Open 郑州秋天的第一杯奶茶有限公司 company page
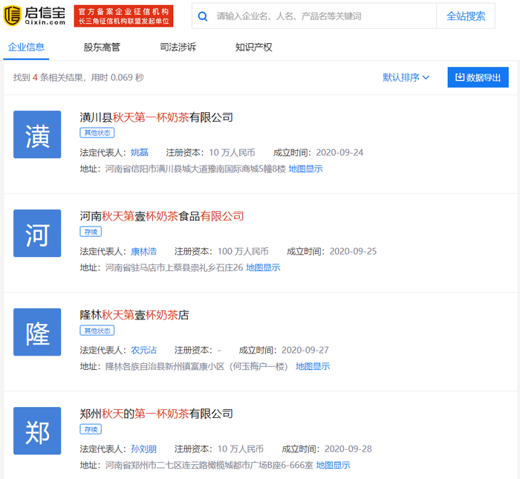 click(x=156, y=414)
